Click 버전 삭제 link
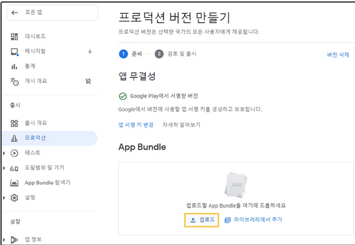 point(338,55)
